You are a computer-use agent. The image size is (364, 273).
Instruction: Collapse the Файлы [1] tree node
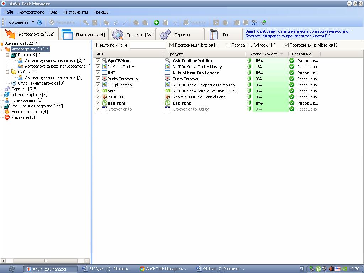click(x=7, y=72)
